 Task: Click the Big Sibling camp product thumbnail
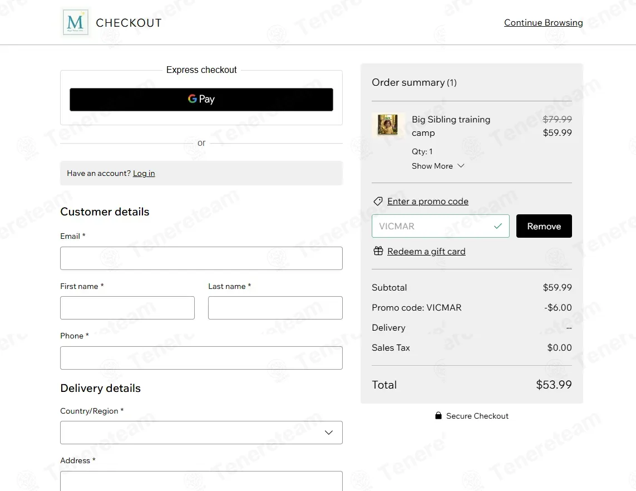pos(387,125)
